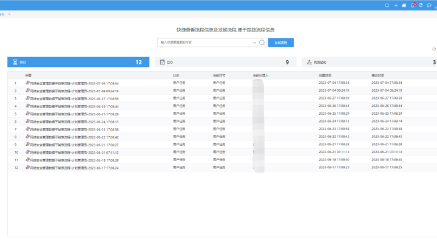The image size is (437, 243).
Task: Go to home via house icon
Action: 404,5
